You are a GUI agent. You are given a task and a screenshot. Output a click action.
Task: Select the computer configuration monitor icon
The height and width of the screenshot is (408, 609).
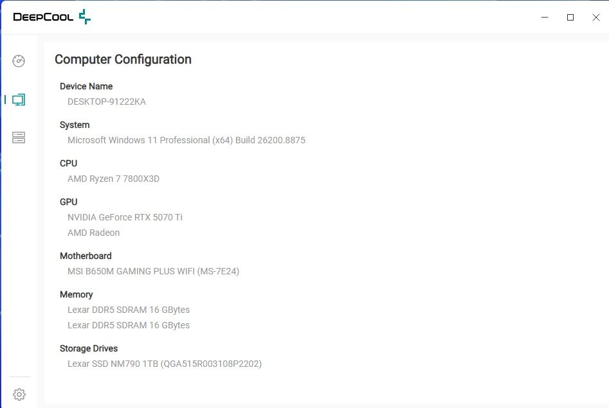pos(19,100)
